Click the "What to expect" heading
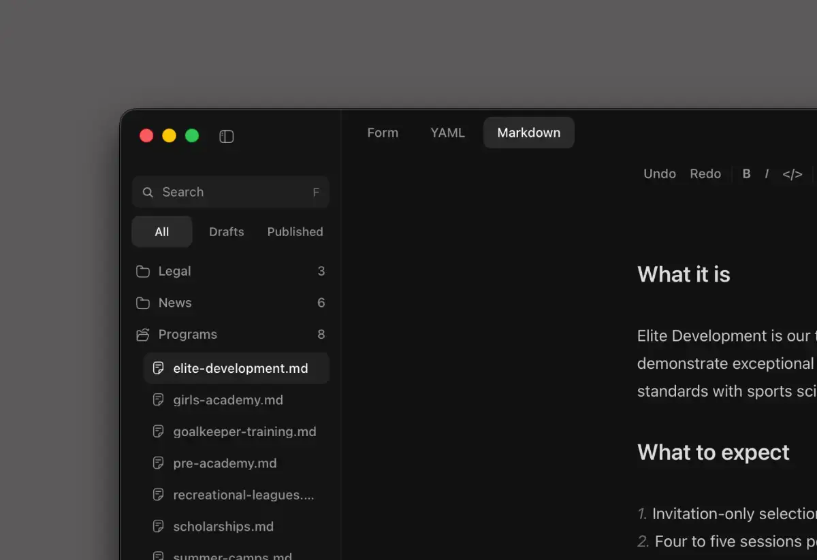 714,452
